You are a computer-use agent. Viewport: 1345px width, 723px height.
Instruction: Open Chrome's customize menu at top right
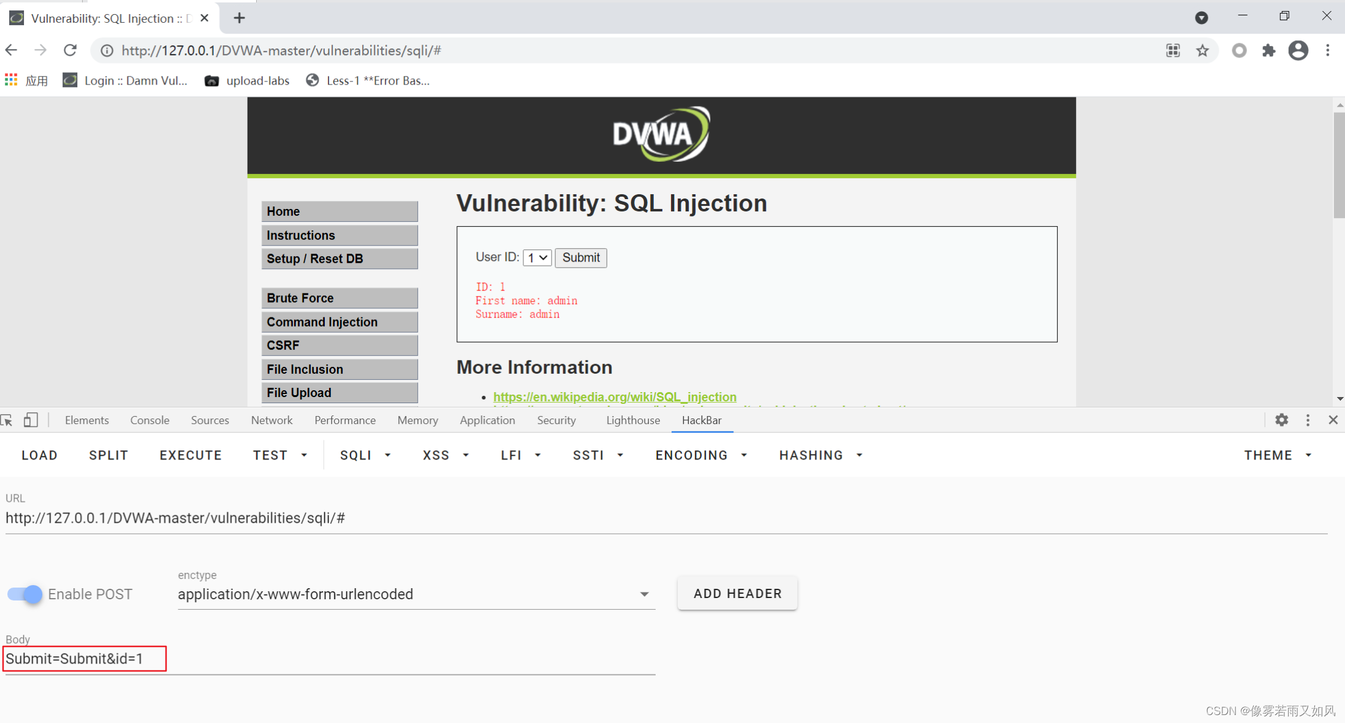click(x=1328, y=50)
